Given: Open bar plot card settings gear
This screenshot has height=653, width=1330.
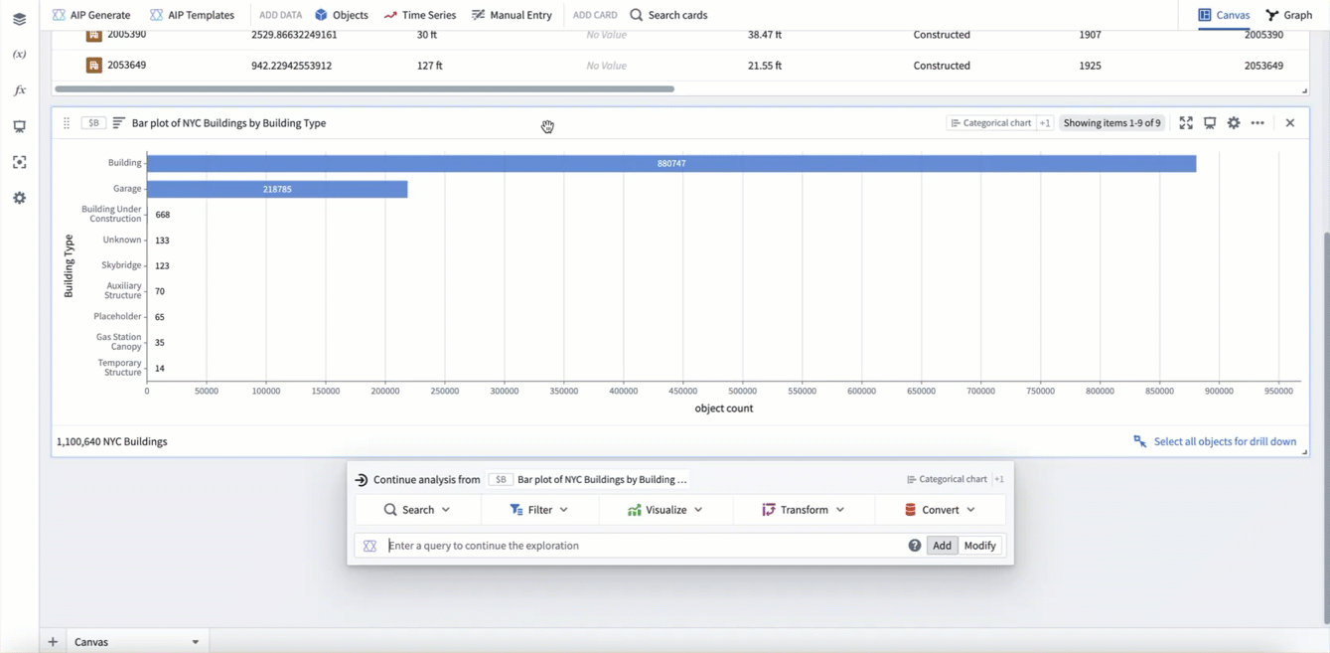Looking at the screenshot, I should 1234,123.
